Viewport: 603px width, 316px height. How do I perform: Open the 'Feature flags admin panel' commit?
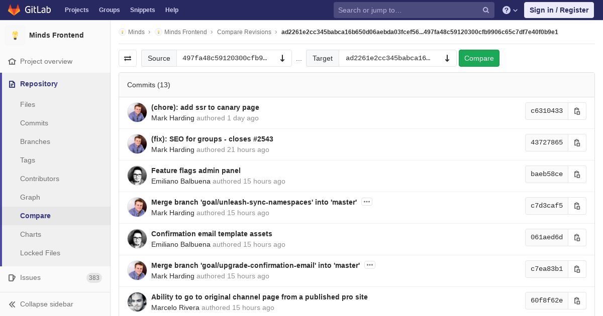pyautogui.click(x=196, y=171)
